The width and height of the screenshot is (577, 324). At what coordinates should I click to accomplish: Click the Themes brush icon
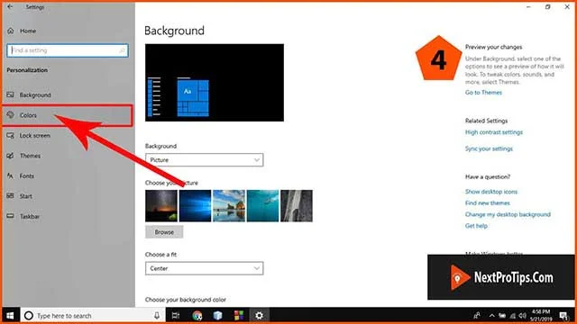point(10,156)
